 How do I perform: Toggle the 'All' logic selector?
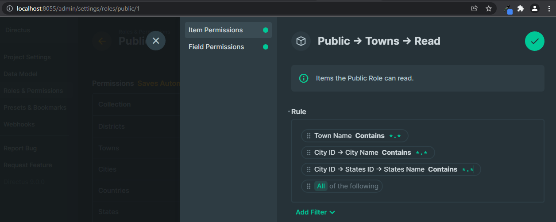[321, 186]
